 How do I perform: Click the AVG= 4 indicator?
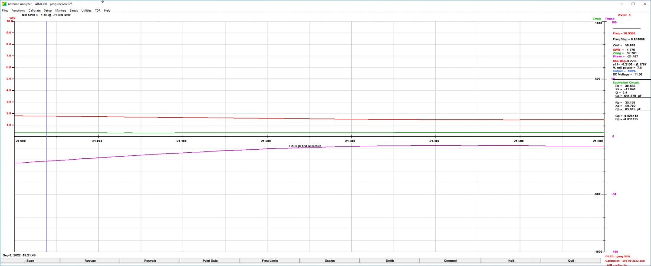point(624,15)
